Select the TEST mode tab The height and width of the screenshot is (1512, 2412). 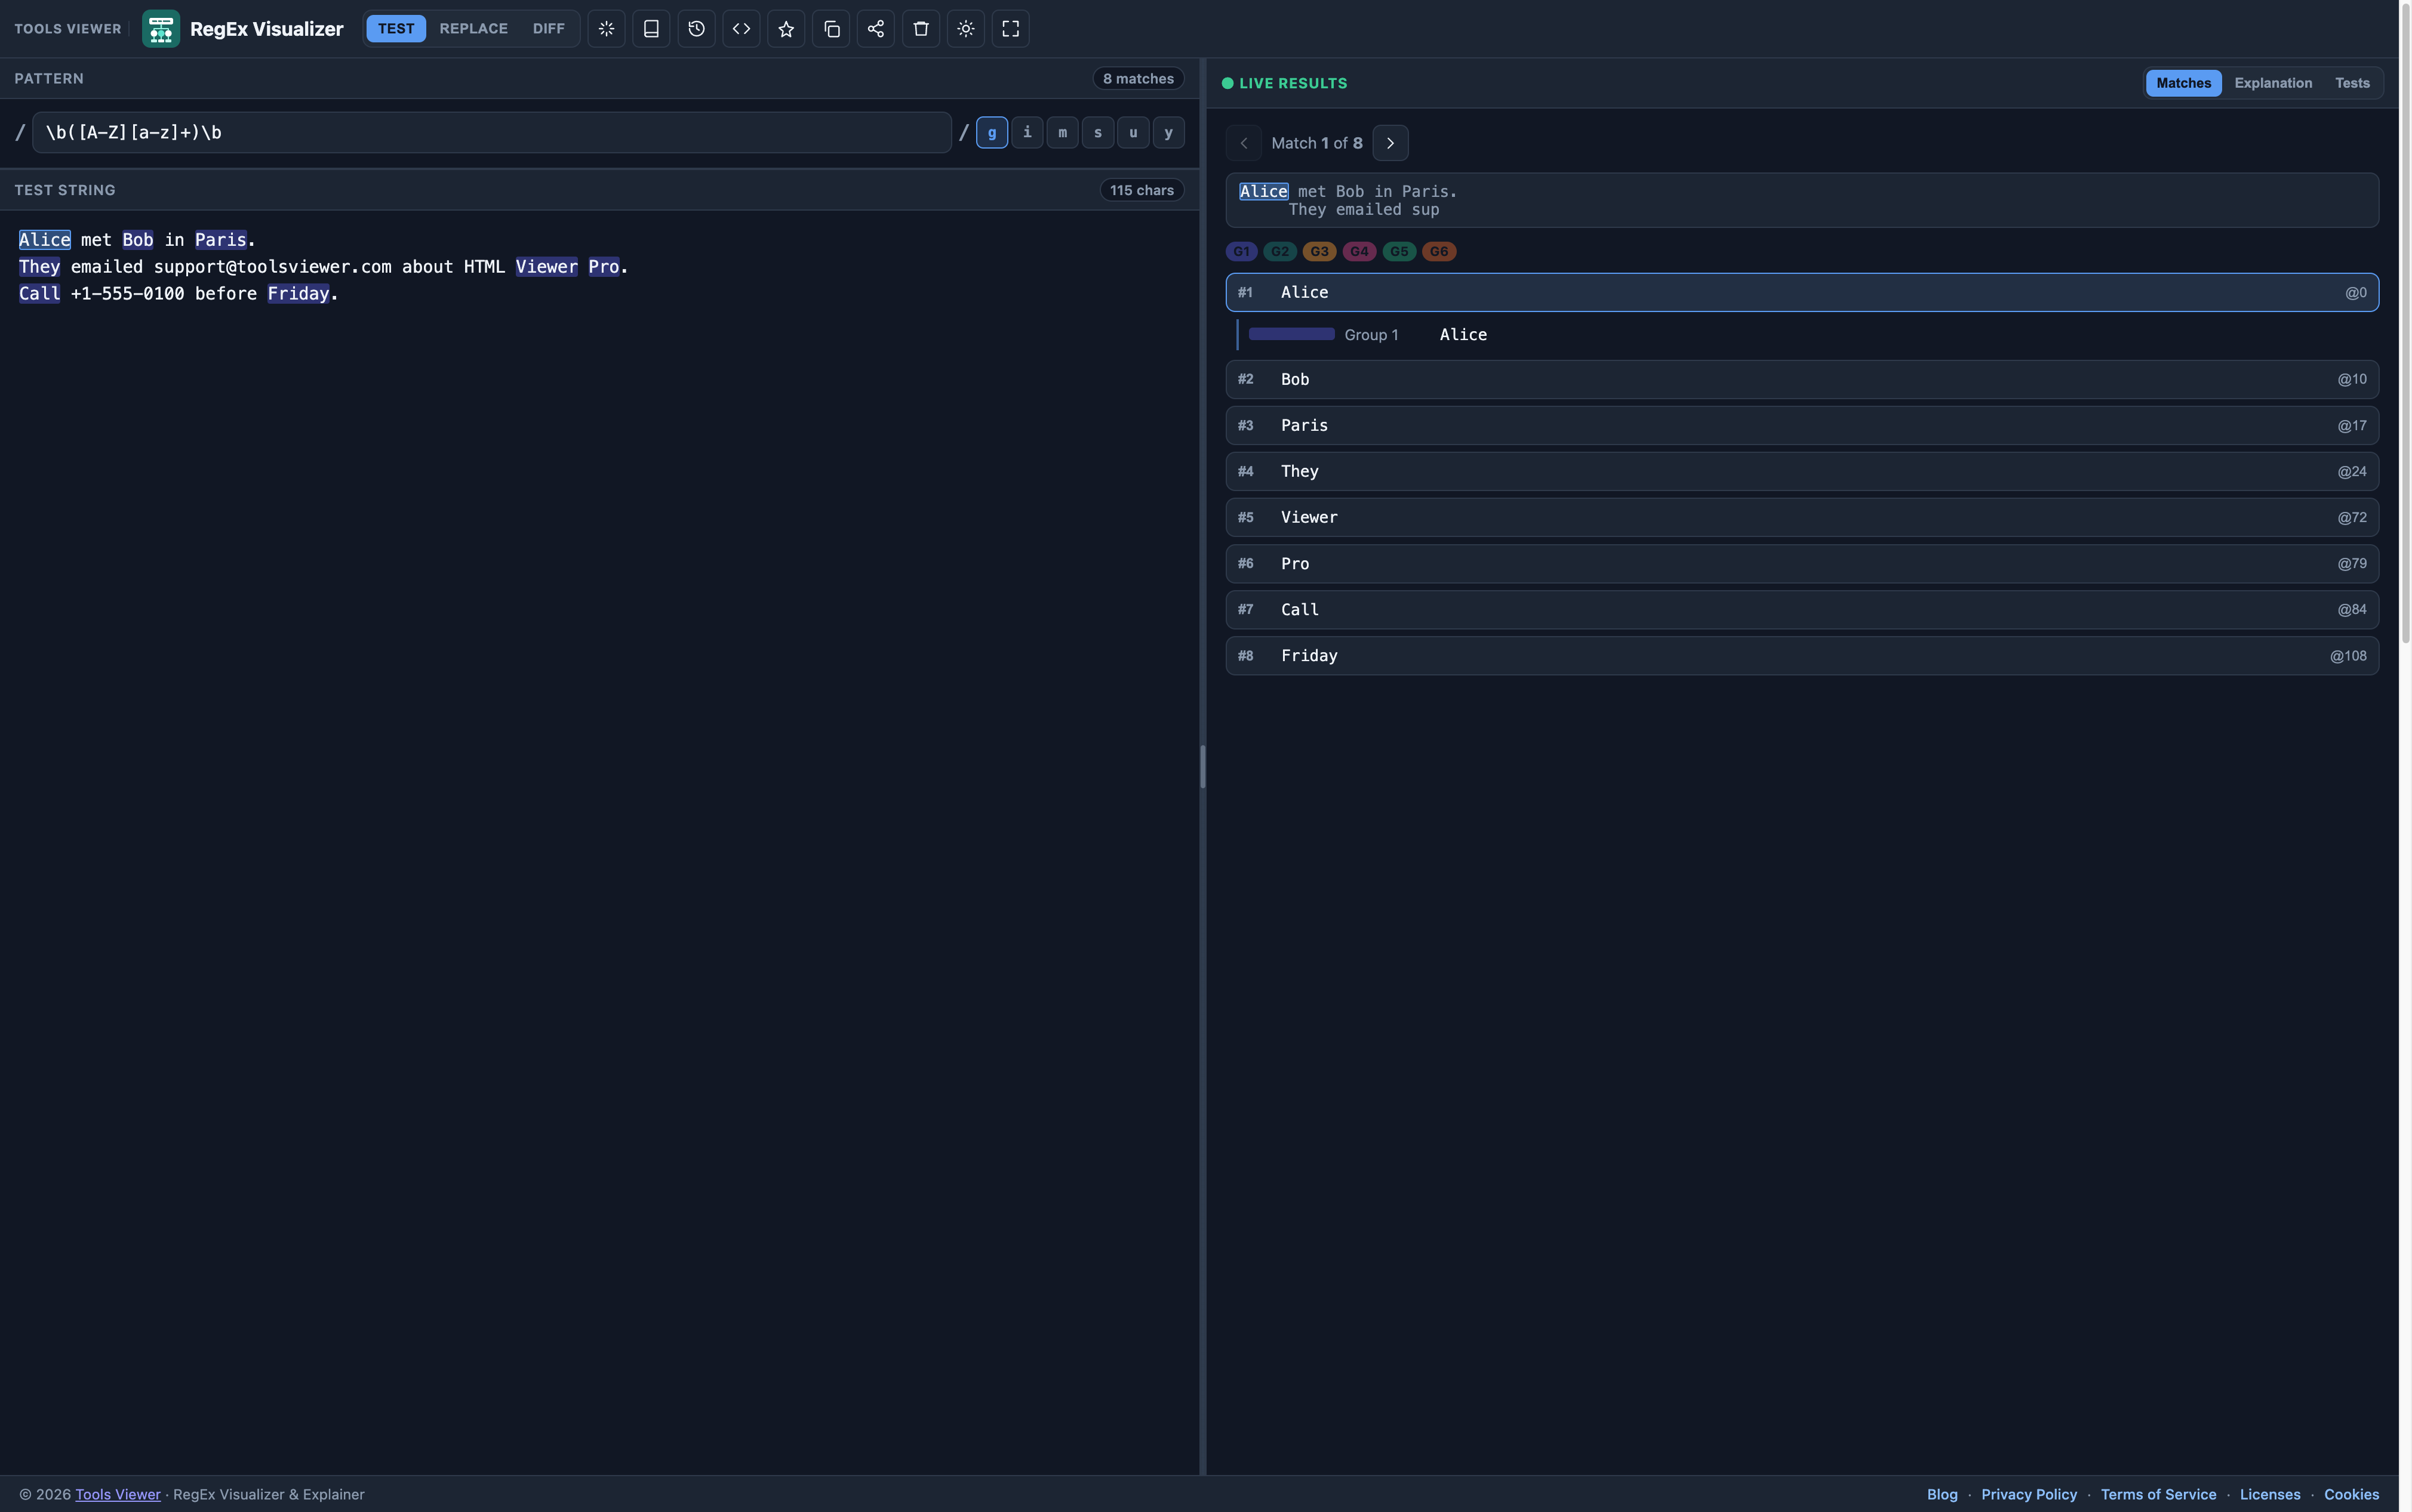click(x=396, y=29)
